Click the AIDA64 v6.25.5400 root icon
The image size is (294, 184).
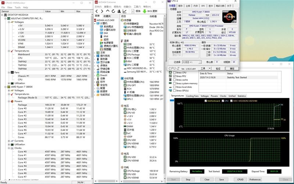click(95, 20)
